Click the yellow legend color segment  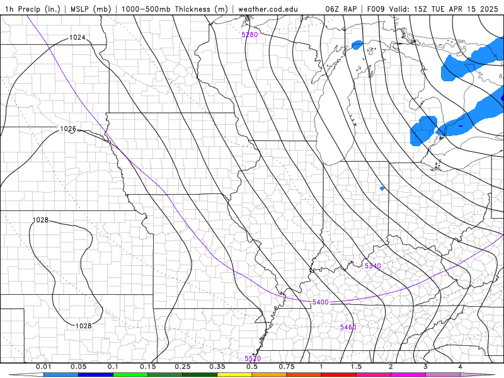click(234, 374)
